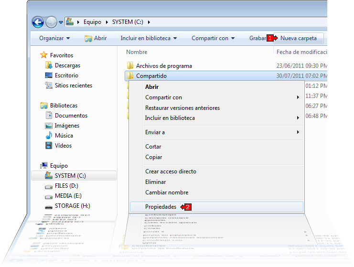Click the Abrir toolbar button

[96, 38]
